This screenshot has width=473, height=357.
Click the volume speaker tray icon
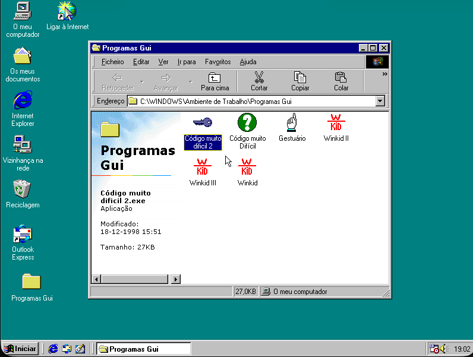point(443,349)
